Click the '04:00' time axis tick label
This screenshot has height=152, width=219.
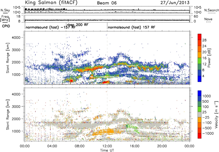52,146
